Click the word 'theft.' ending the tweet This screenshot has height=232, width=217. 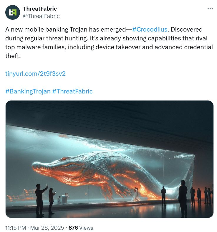click(13, 56)
